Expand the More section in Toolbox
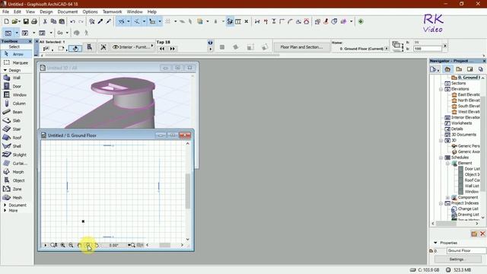 click(5, 210)
